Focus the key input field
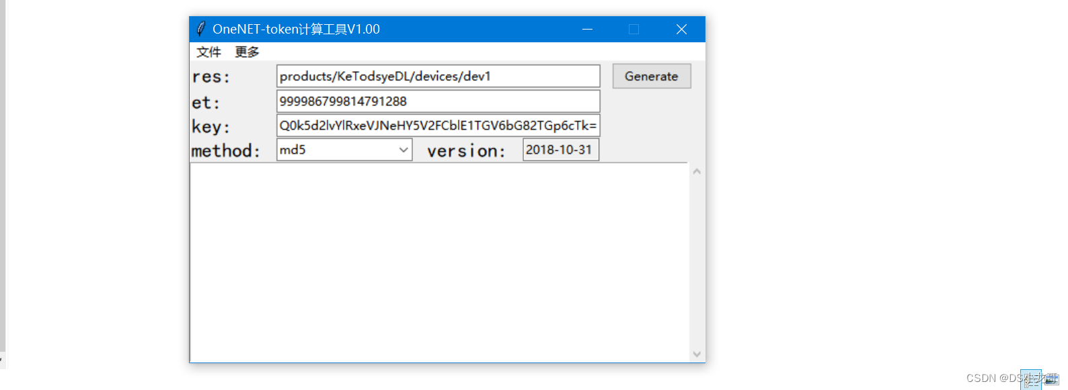The width and height of the screenshot is (1068, 390). [438, 126]
